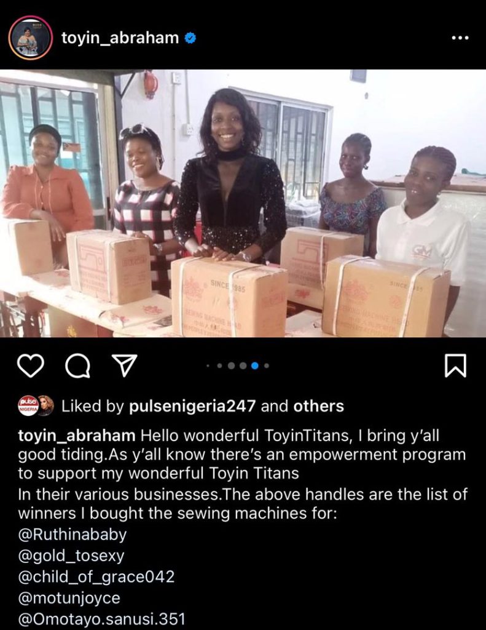Open @motunjoyce profile mention
486x630 pixels.
69,598
